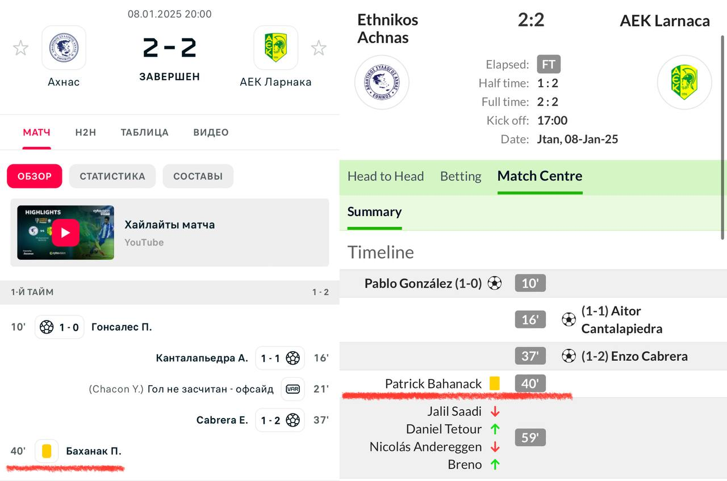This screenshot has width=727, height=481.
Task: Open the Head to Head tab
Action: click(x=386, y=176)
